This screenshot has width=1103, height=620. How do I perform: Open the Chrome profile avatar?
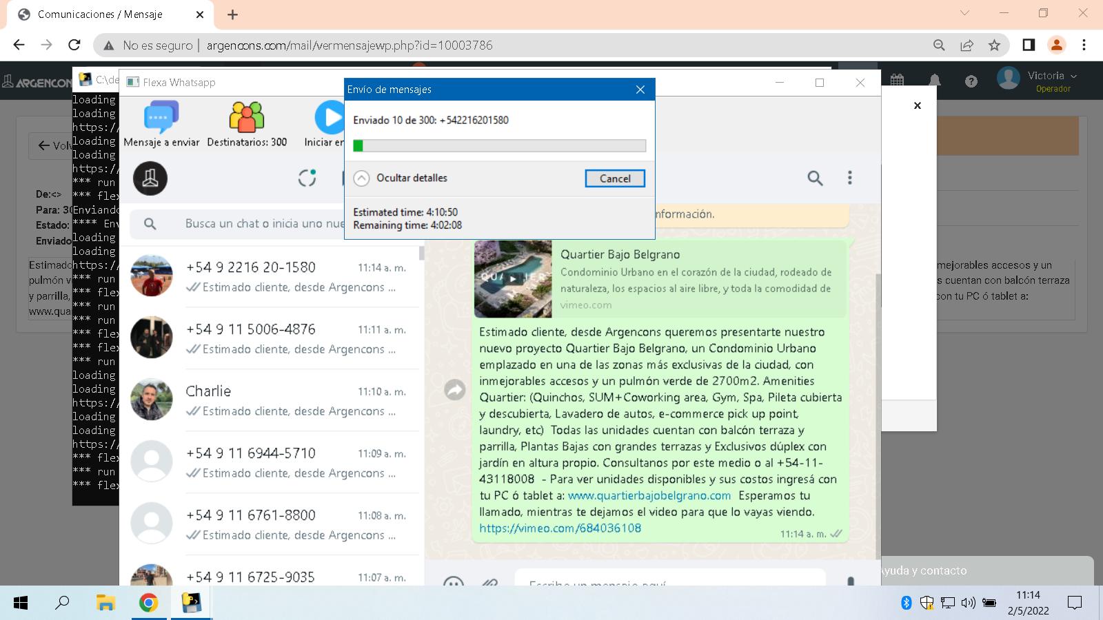point(1056,45)
